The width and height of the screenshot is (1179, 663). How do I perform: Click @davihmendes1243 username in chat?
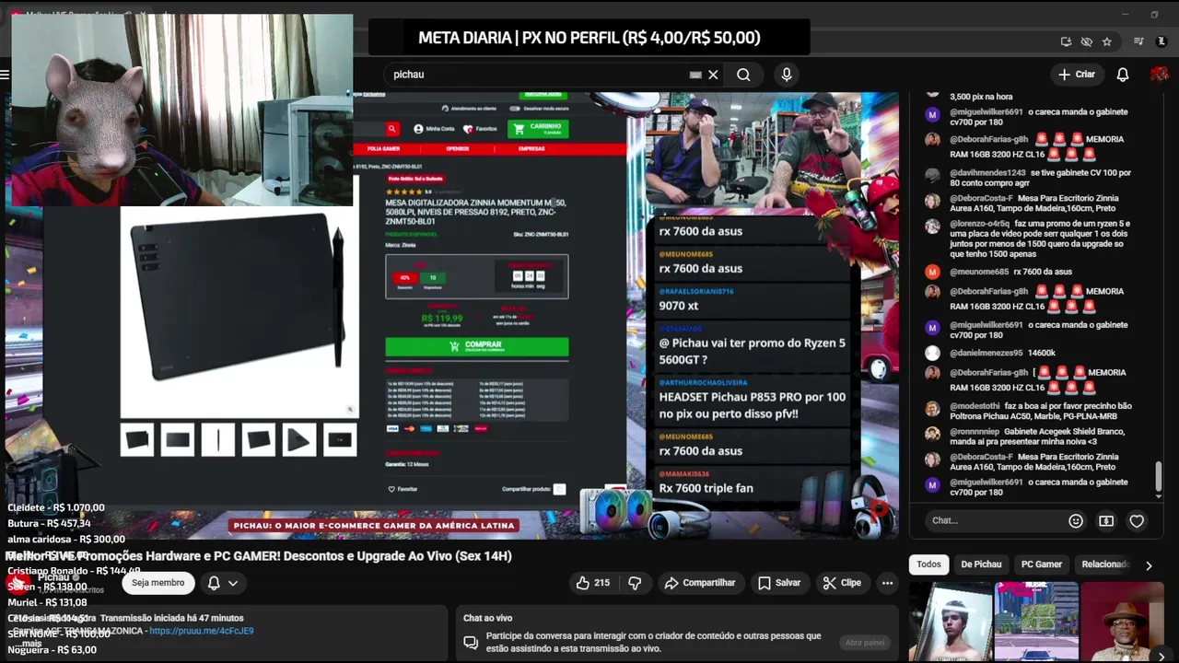pos(987,173)
